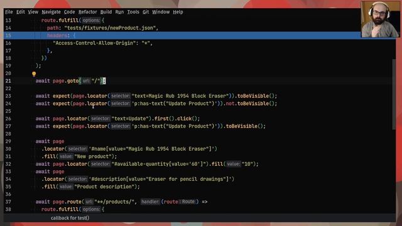Viewport: 402px width, 226px height.
Task: Open the Navigate menu
Action: [51, 12]
